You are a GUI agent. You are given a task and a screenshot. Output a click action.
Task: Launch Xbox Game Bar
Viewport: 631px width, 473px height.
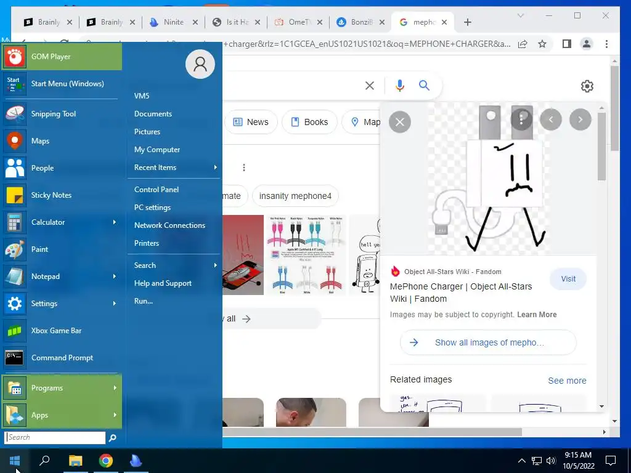(62, 331)
